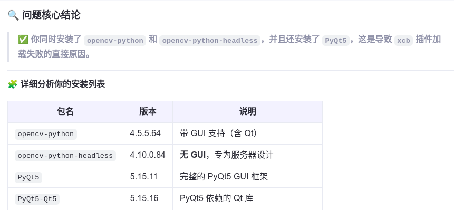Click the puzzle piece emoji beside 详细分析
454x210 pixels.
13,84
